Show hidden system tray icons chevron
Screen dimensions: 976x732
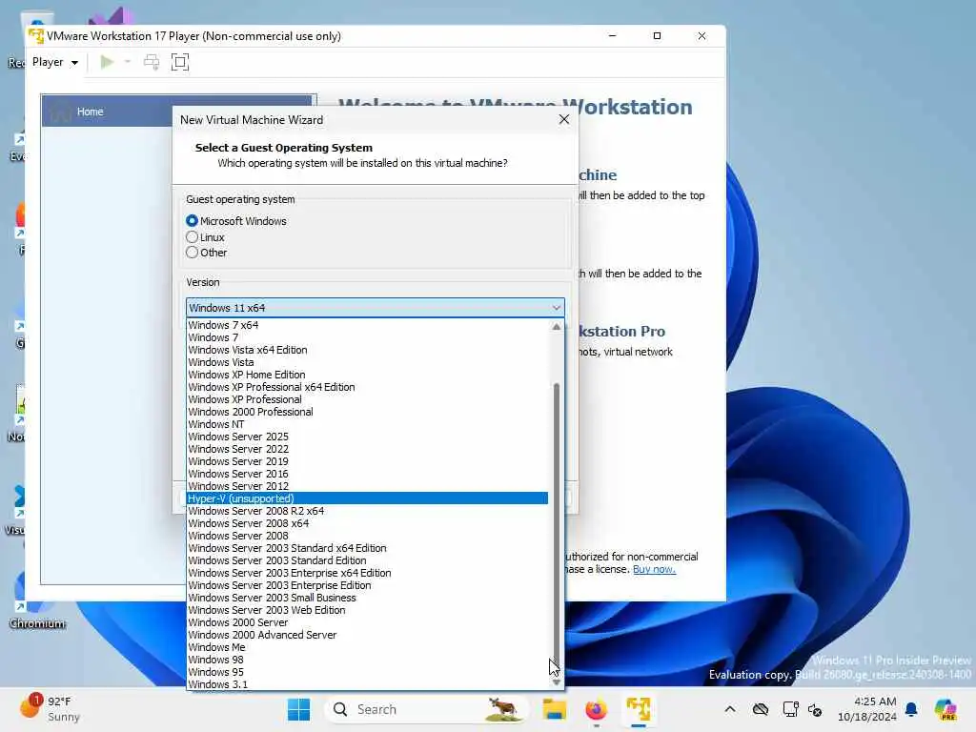[730, 709]
